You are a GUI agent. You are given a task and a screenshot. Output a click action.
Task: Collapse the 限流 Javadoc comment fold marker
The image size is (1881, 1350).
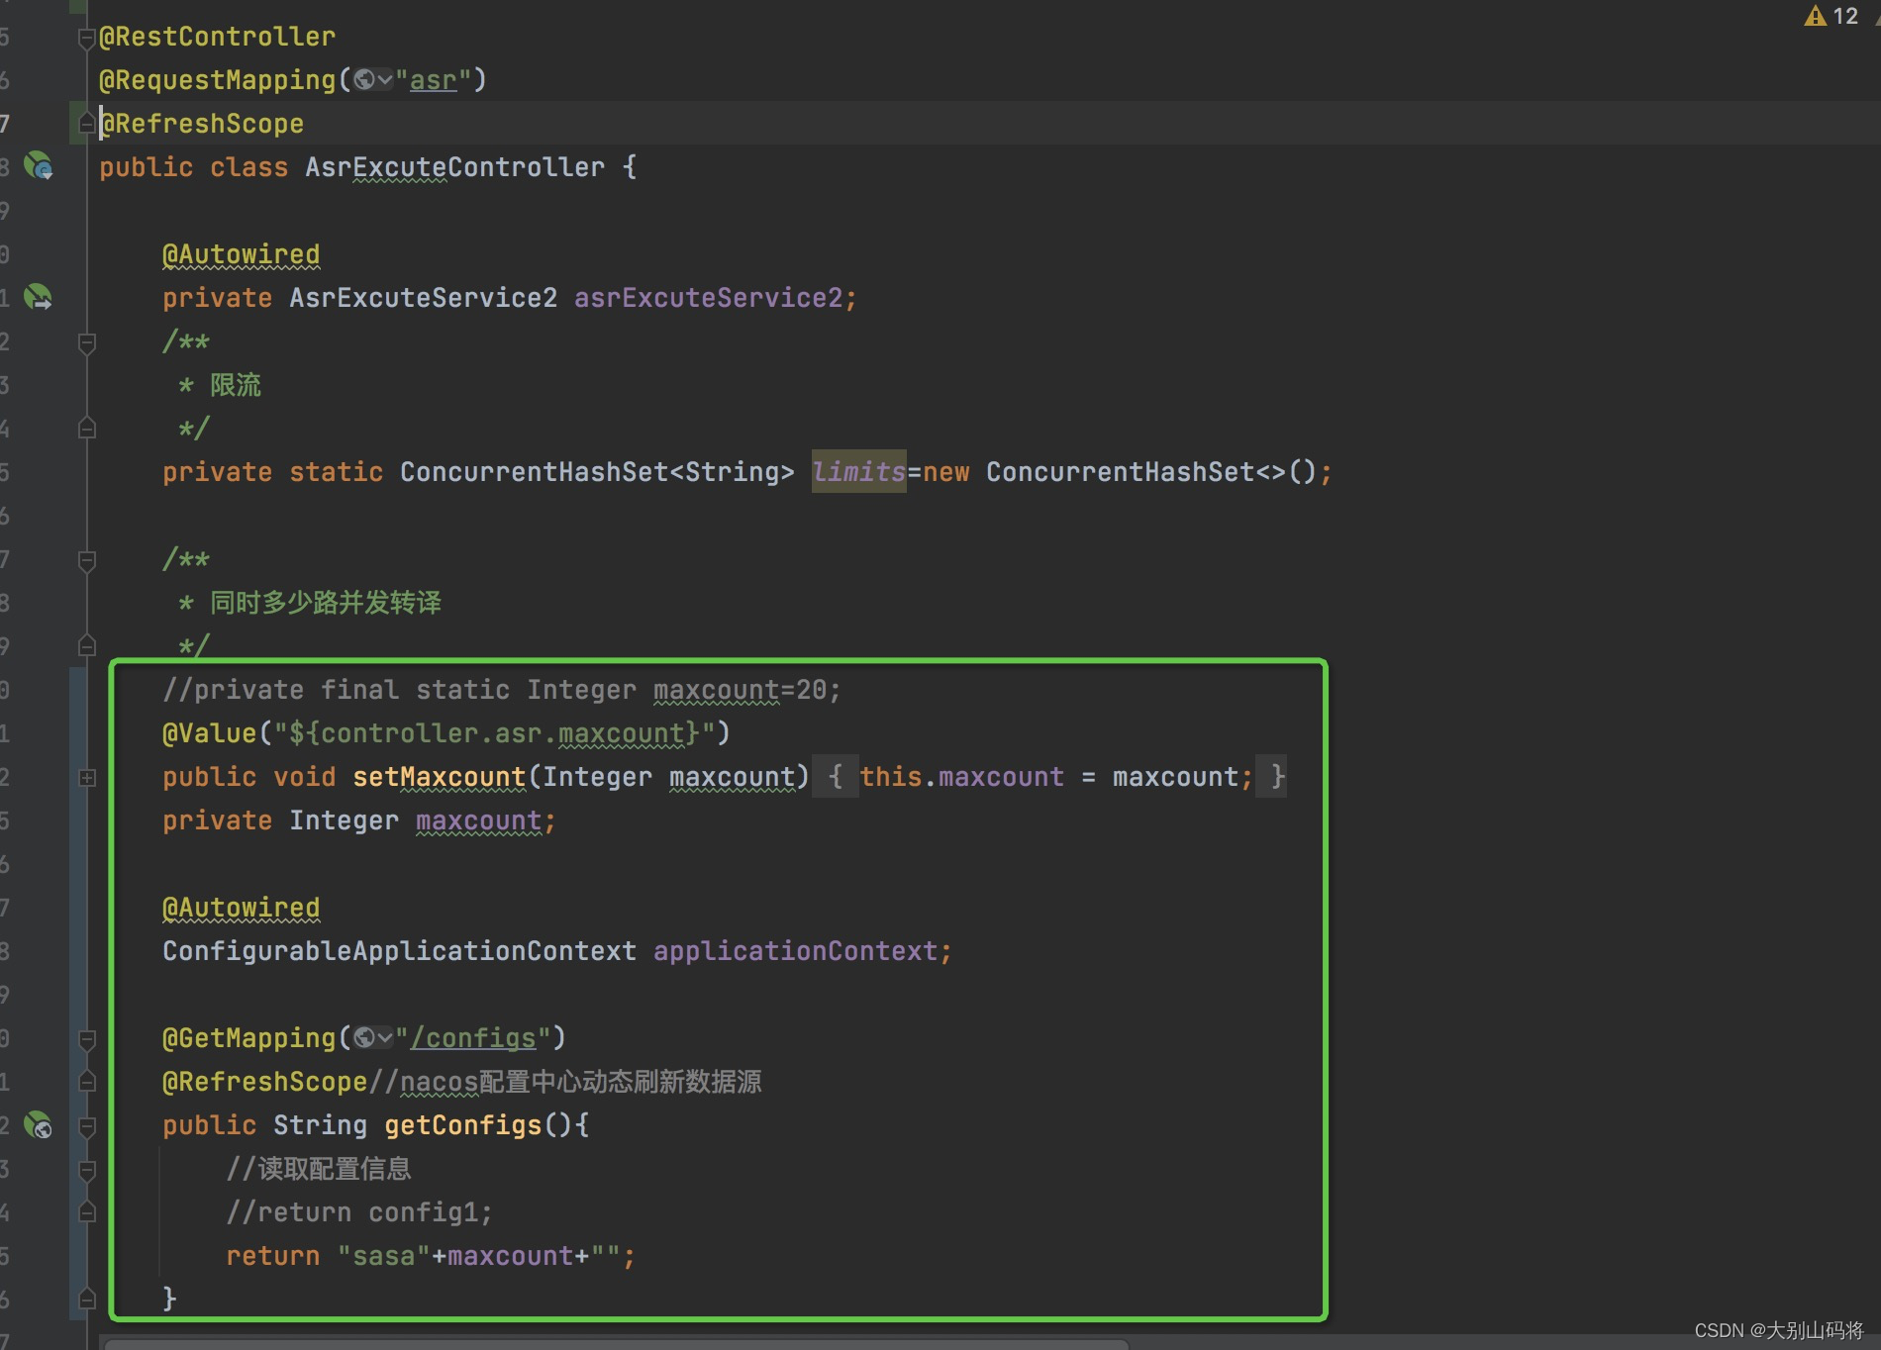tap(86, 343)
